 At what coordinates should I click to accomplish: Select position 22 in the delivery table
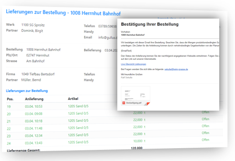(x=9, y=129)
